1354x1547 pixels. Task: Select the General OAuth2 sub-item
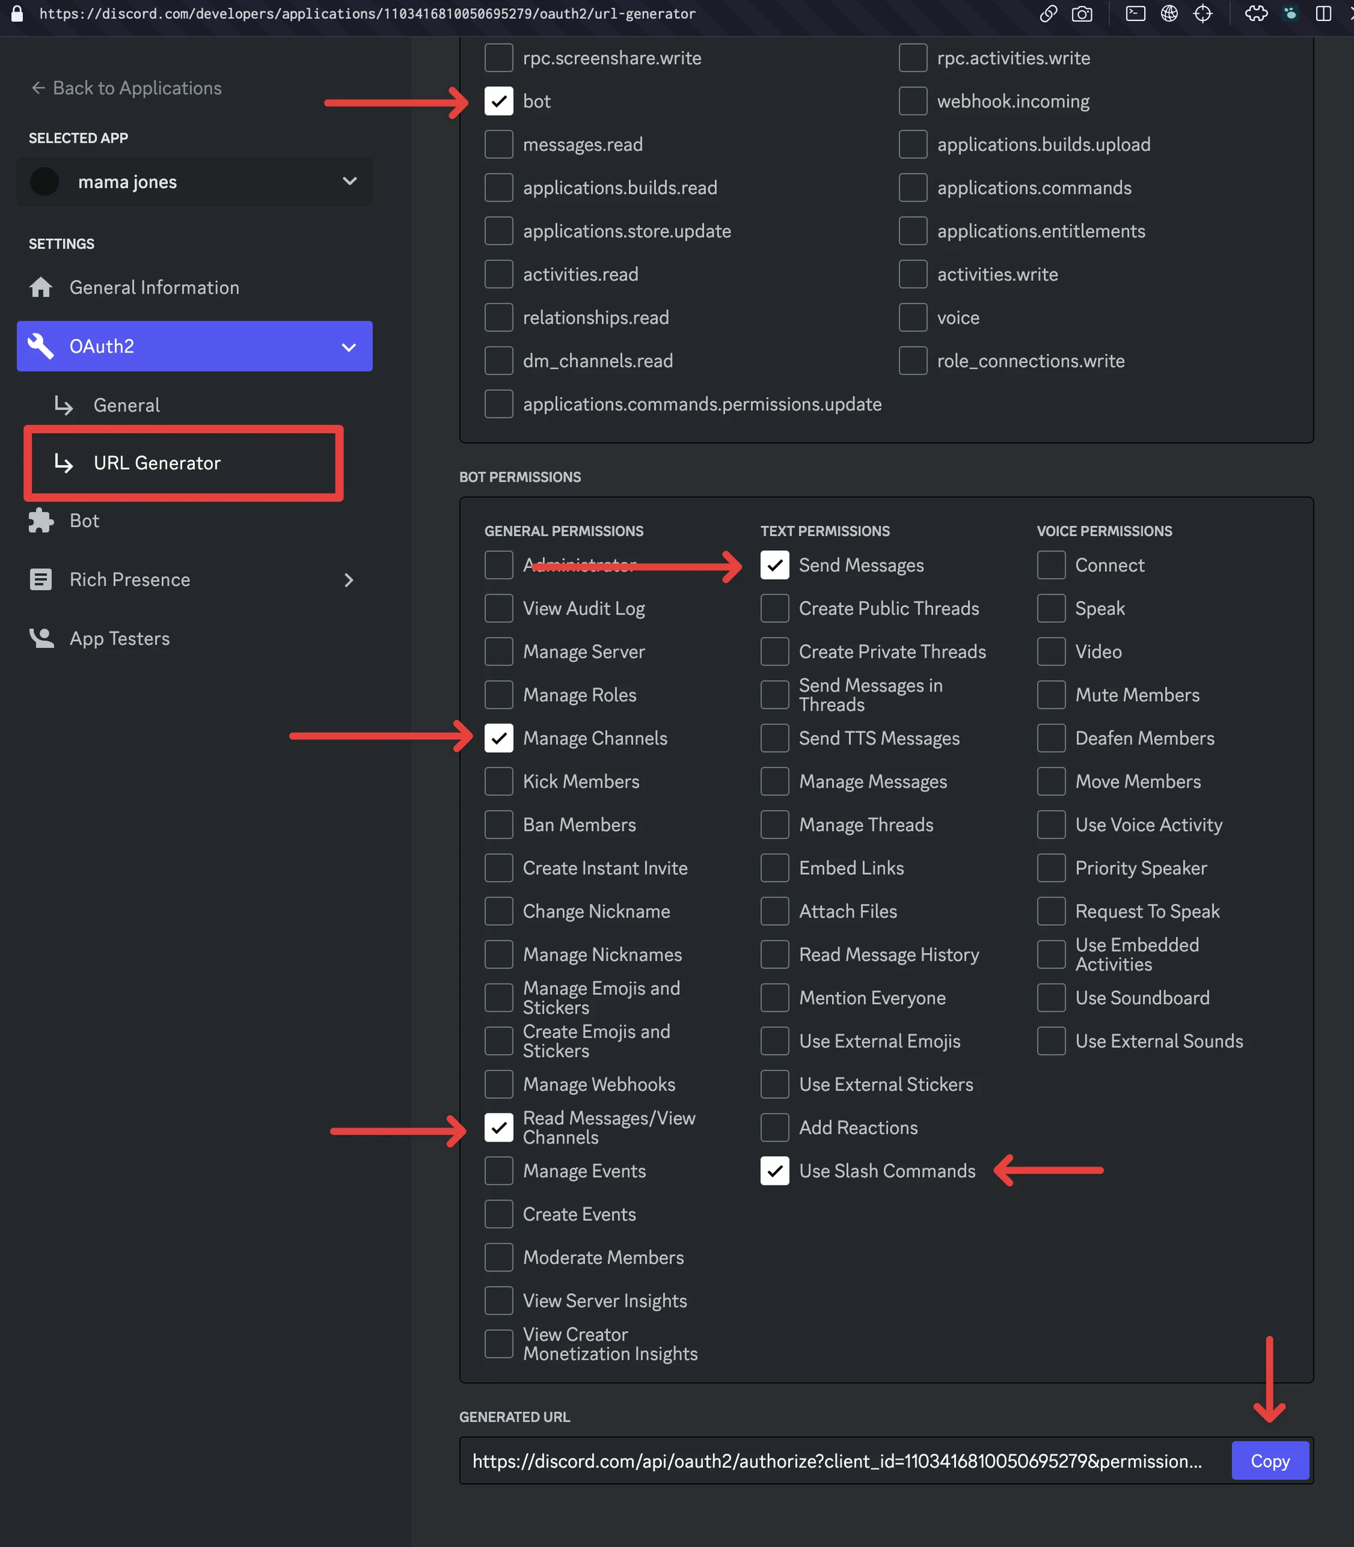pyautogui.click(x=126, y=405)
